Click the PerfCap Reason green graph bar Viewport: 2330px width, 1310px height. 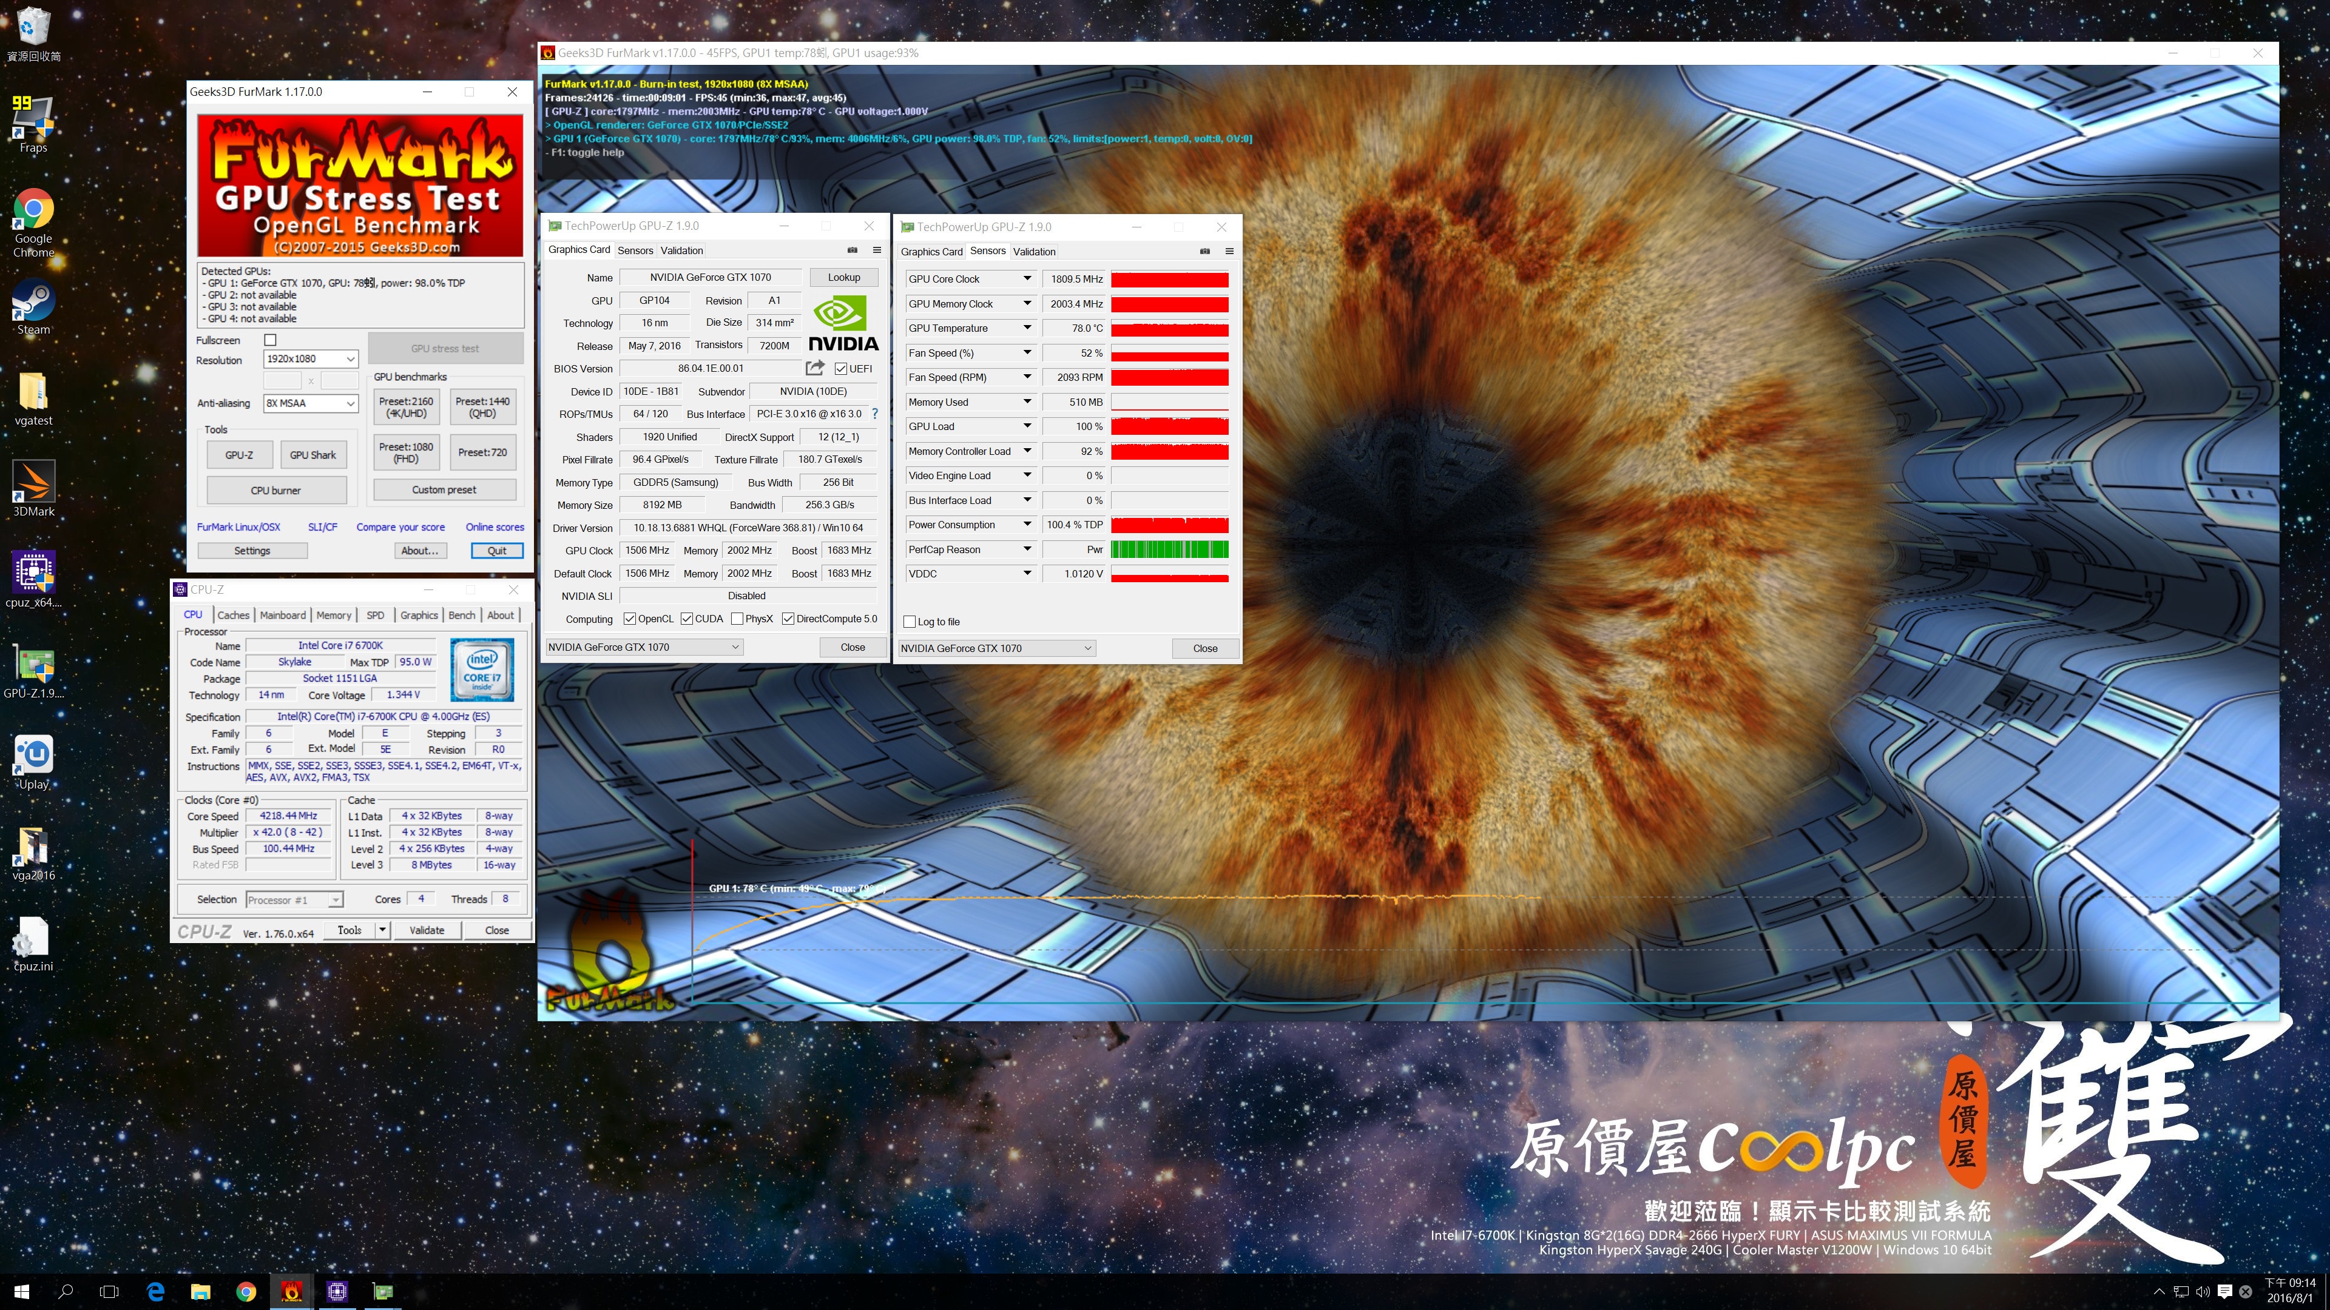click(x=1169, y=549)
